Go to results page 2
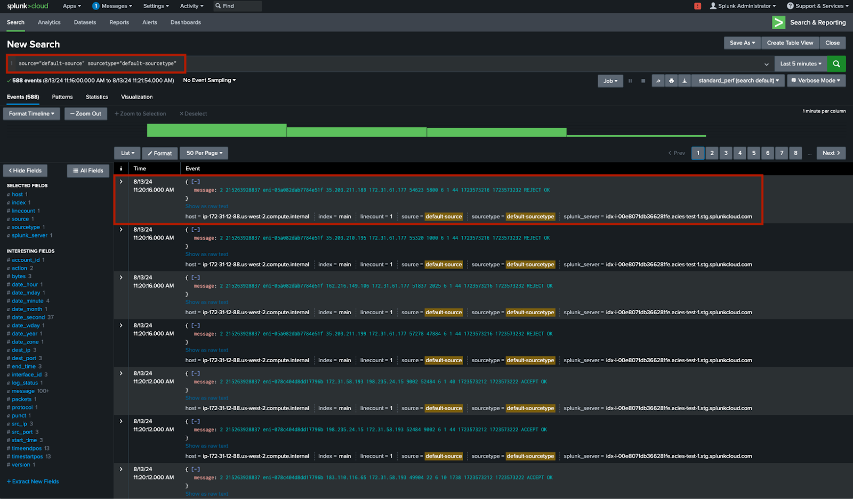Viewport: 853px width, 499px height. (x=712, y=153)
